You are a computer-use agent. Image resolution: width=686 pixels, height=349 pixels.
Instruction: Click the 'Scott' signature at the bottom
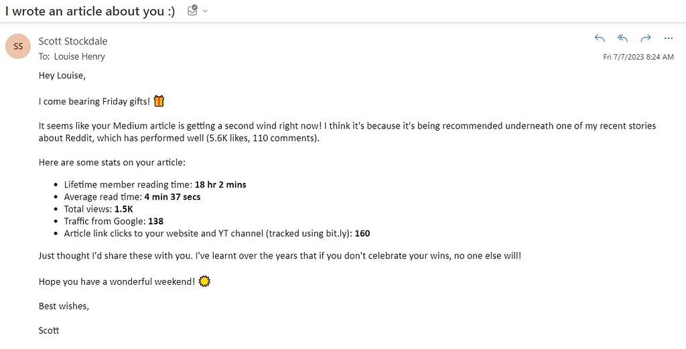point(48,331)
